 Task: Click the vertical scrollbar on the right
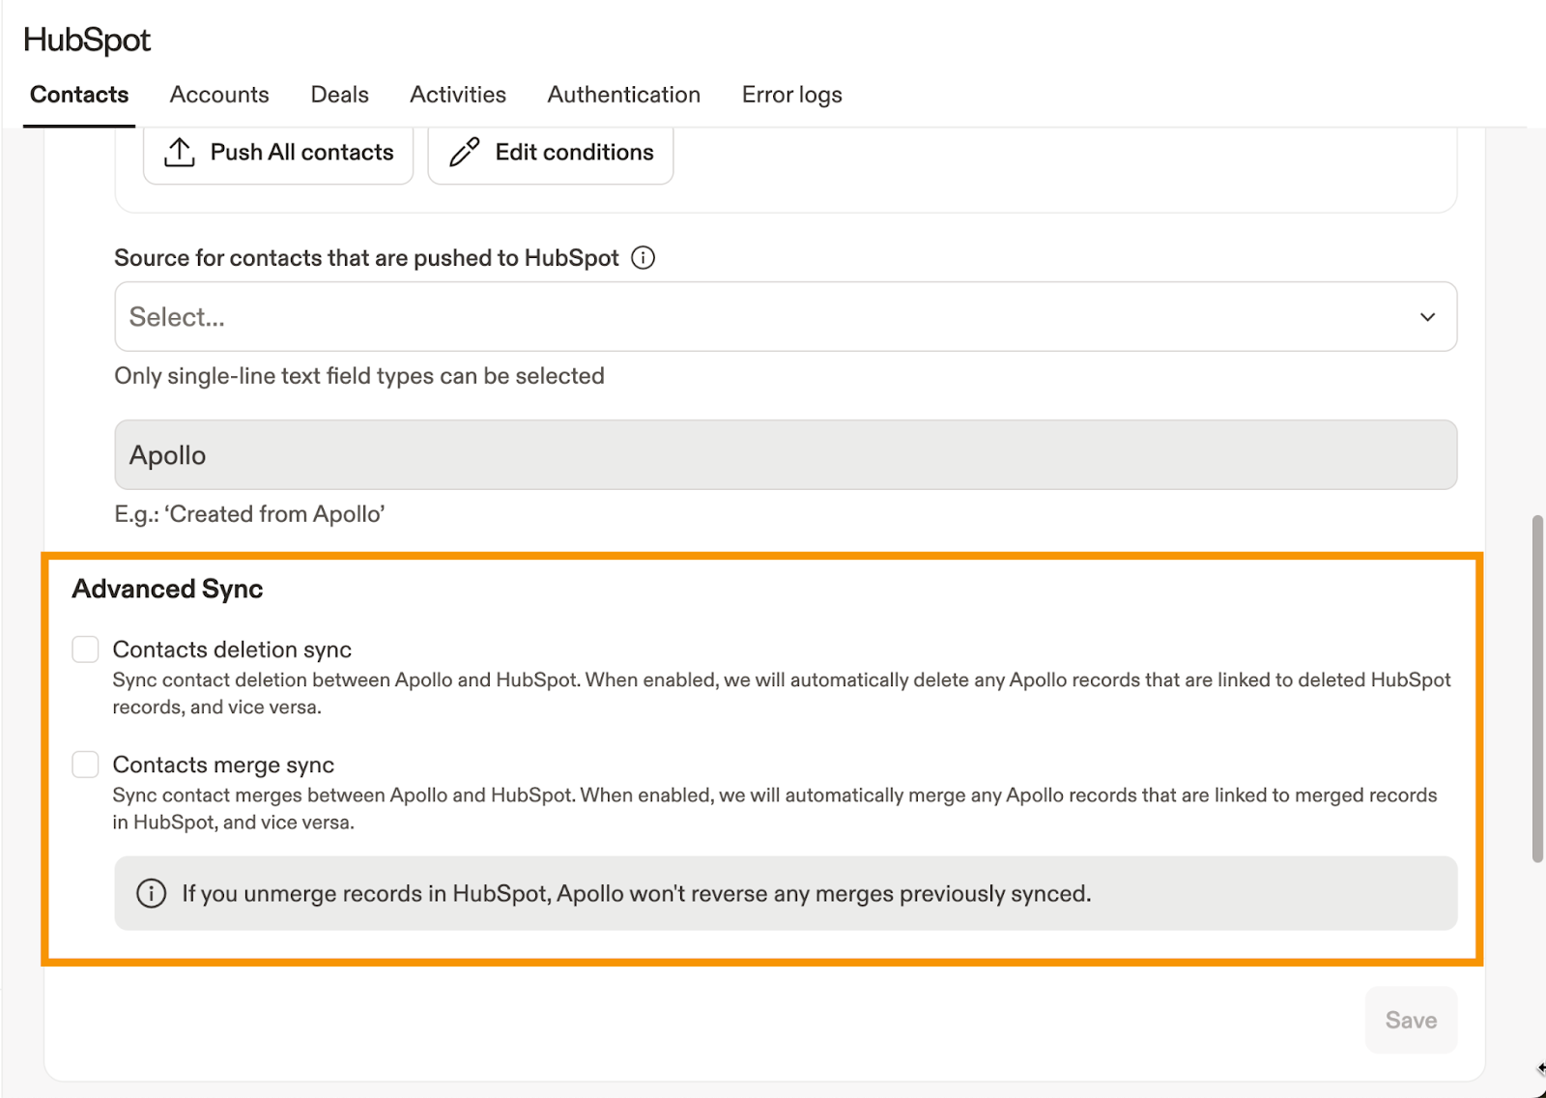tap(1537, 688)
